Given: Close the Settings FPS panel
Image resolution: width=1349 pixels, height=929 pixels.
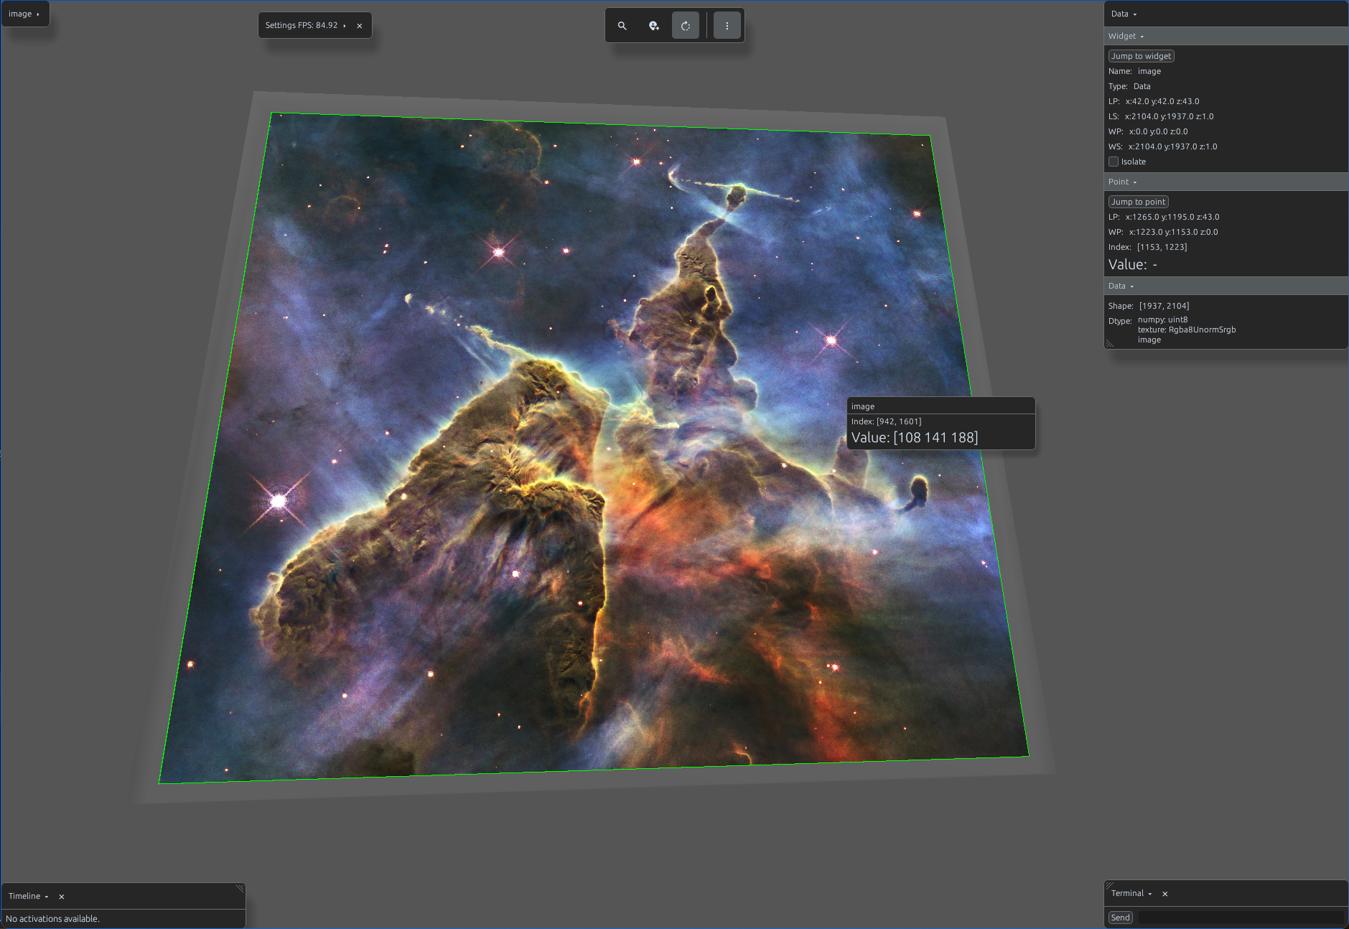Looking at the screenshot, I should 360,26.
